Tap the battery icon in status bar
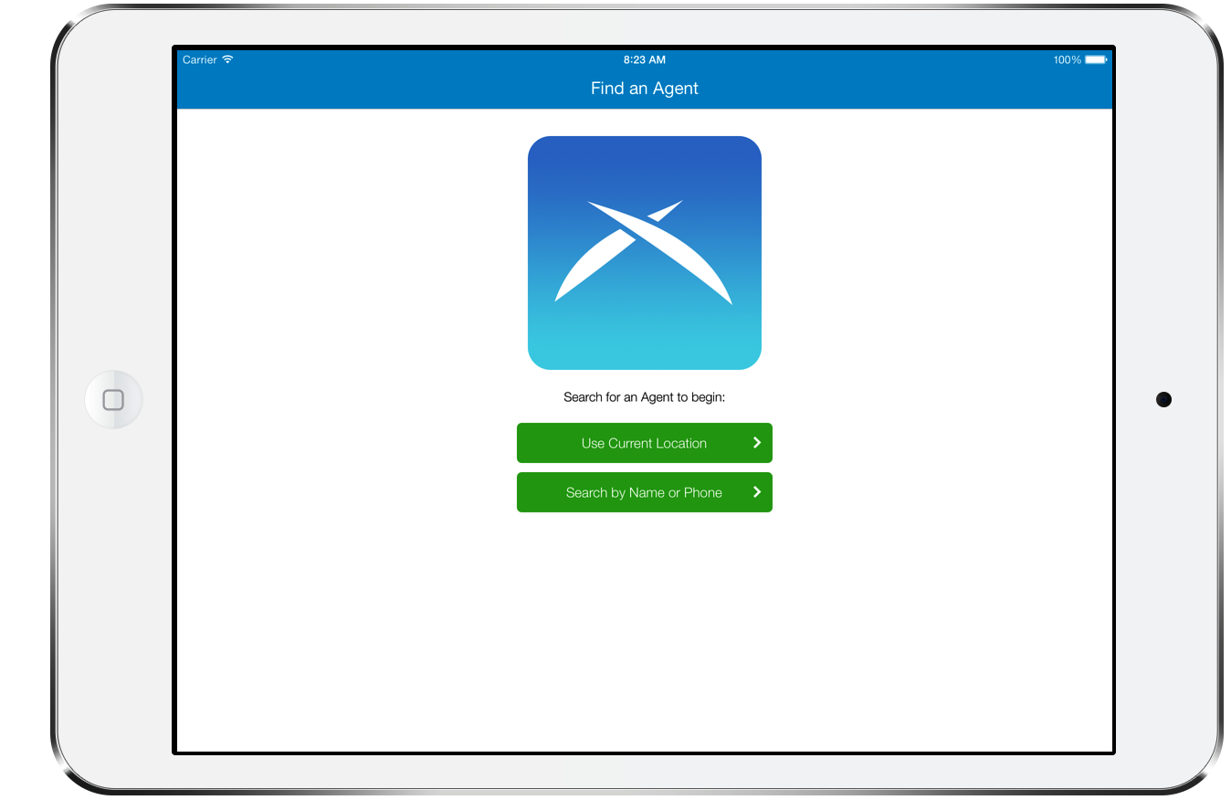Screen dimensions: 1231x800 (1096, 59)
